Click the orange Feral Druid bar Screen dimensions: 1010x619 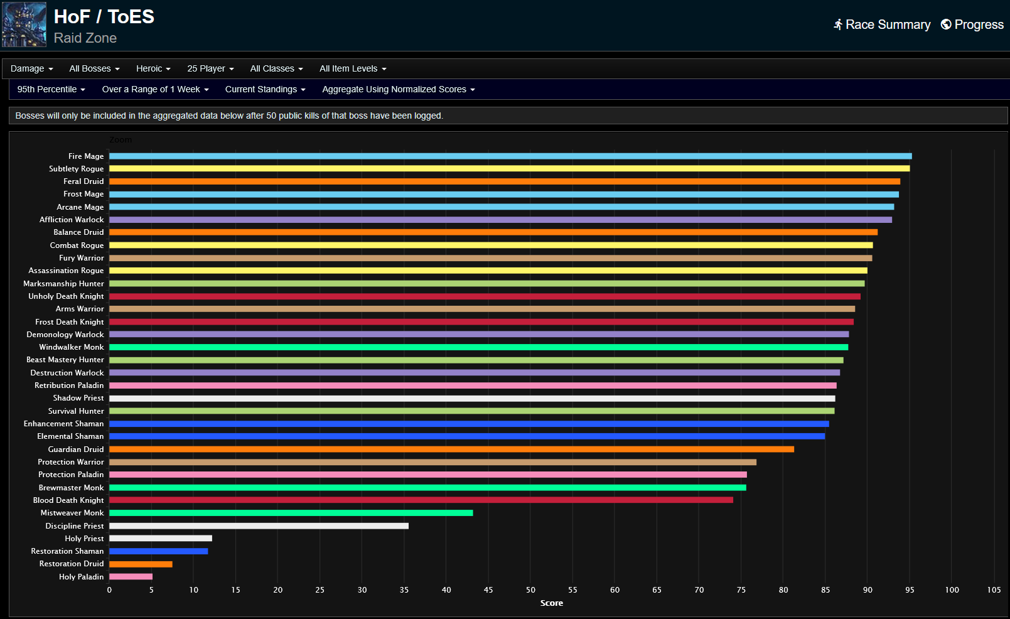504,181
